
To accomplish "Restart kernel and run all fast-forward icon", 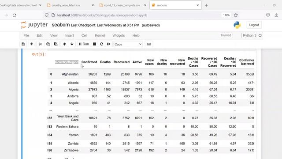I will click(x=109, y=44).
